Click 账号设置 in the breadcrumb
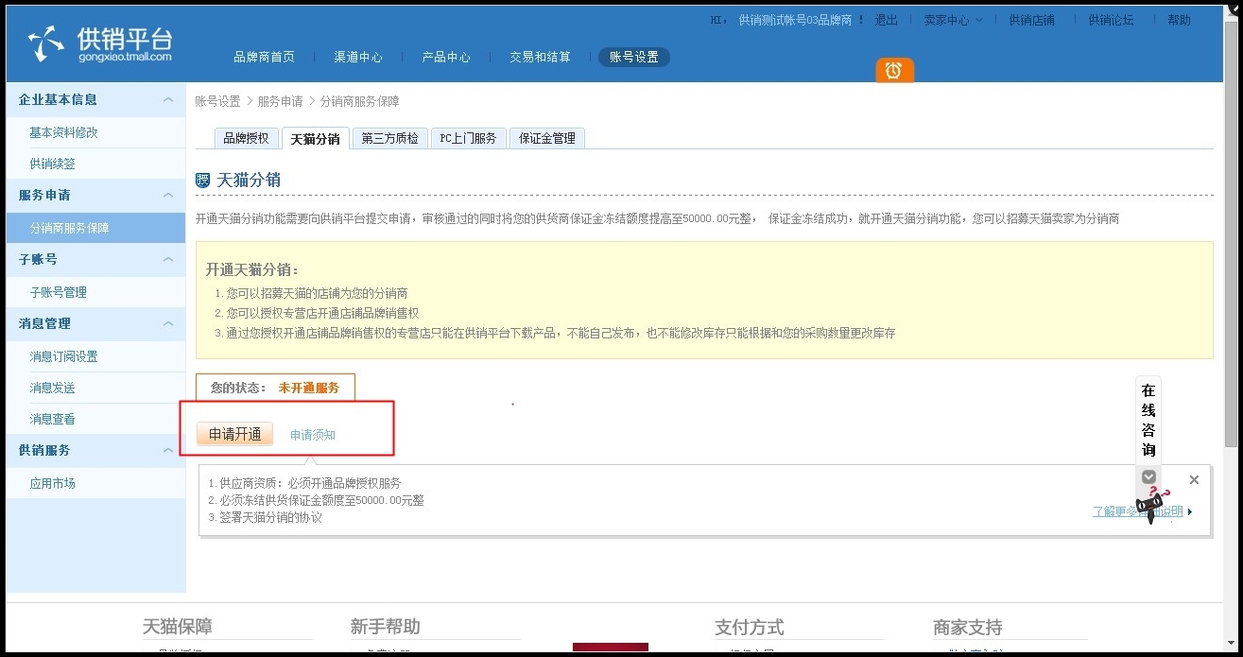The image size is (1243, 657). click(x=218, y=101)
